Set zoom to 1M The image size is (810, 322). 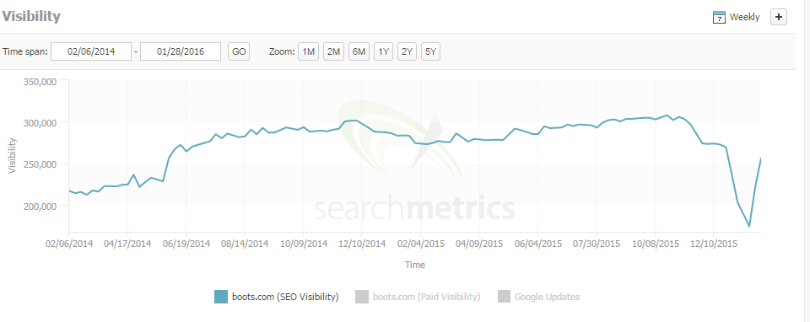(309, 51)
